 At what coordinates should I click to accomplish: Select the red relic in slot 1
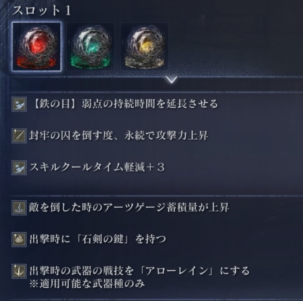pyautogui.click(x=37, y=46)
